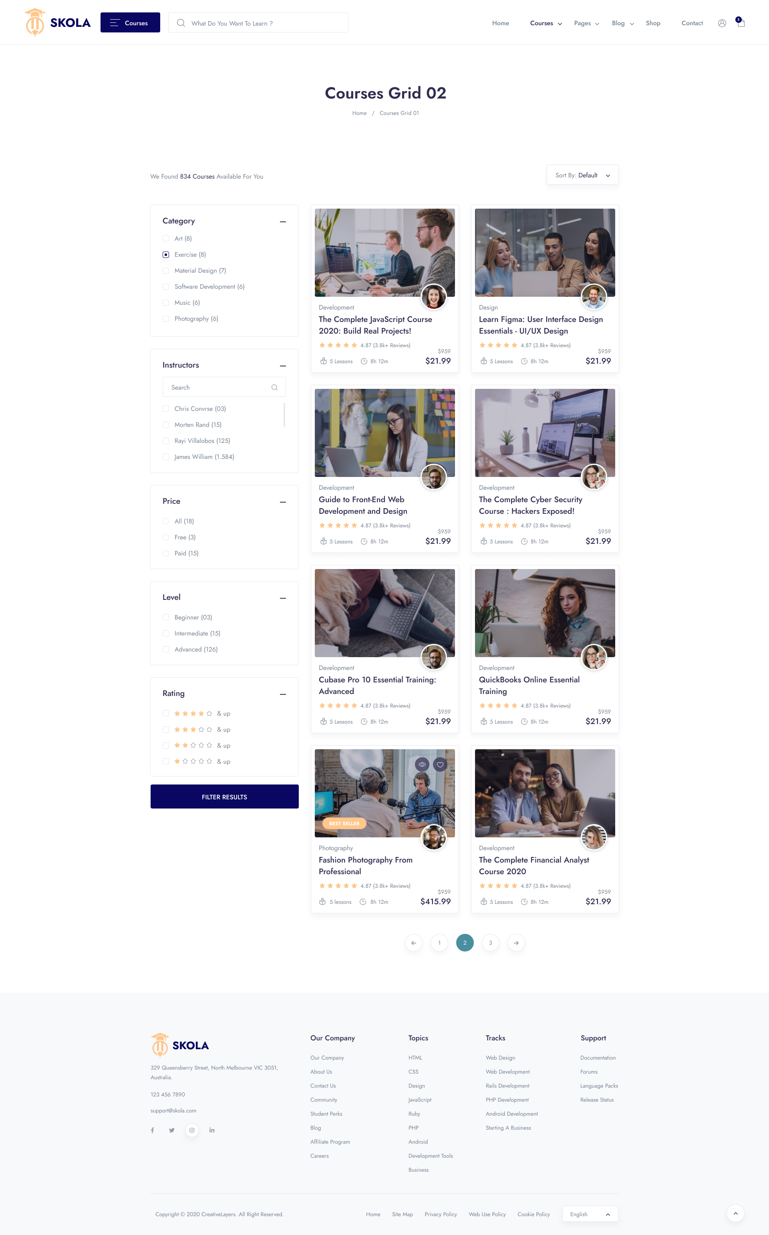Click the instructors list scrollbar
The height and width of the screenshot is (1235, 769).
pos(284,414)
